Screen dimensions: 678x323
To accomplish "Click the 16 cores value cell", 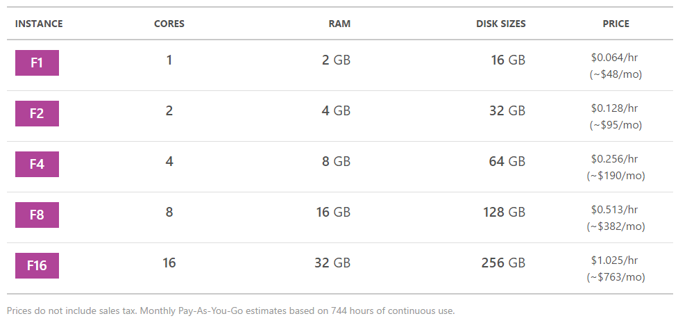I will coord(169,263).
